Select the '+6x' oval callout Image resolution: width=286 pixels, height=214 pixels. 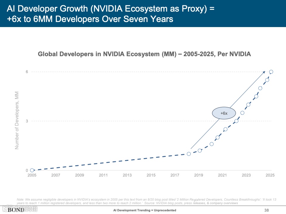click(x=224, y=113)
